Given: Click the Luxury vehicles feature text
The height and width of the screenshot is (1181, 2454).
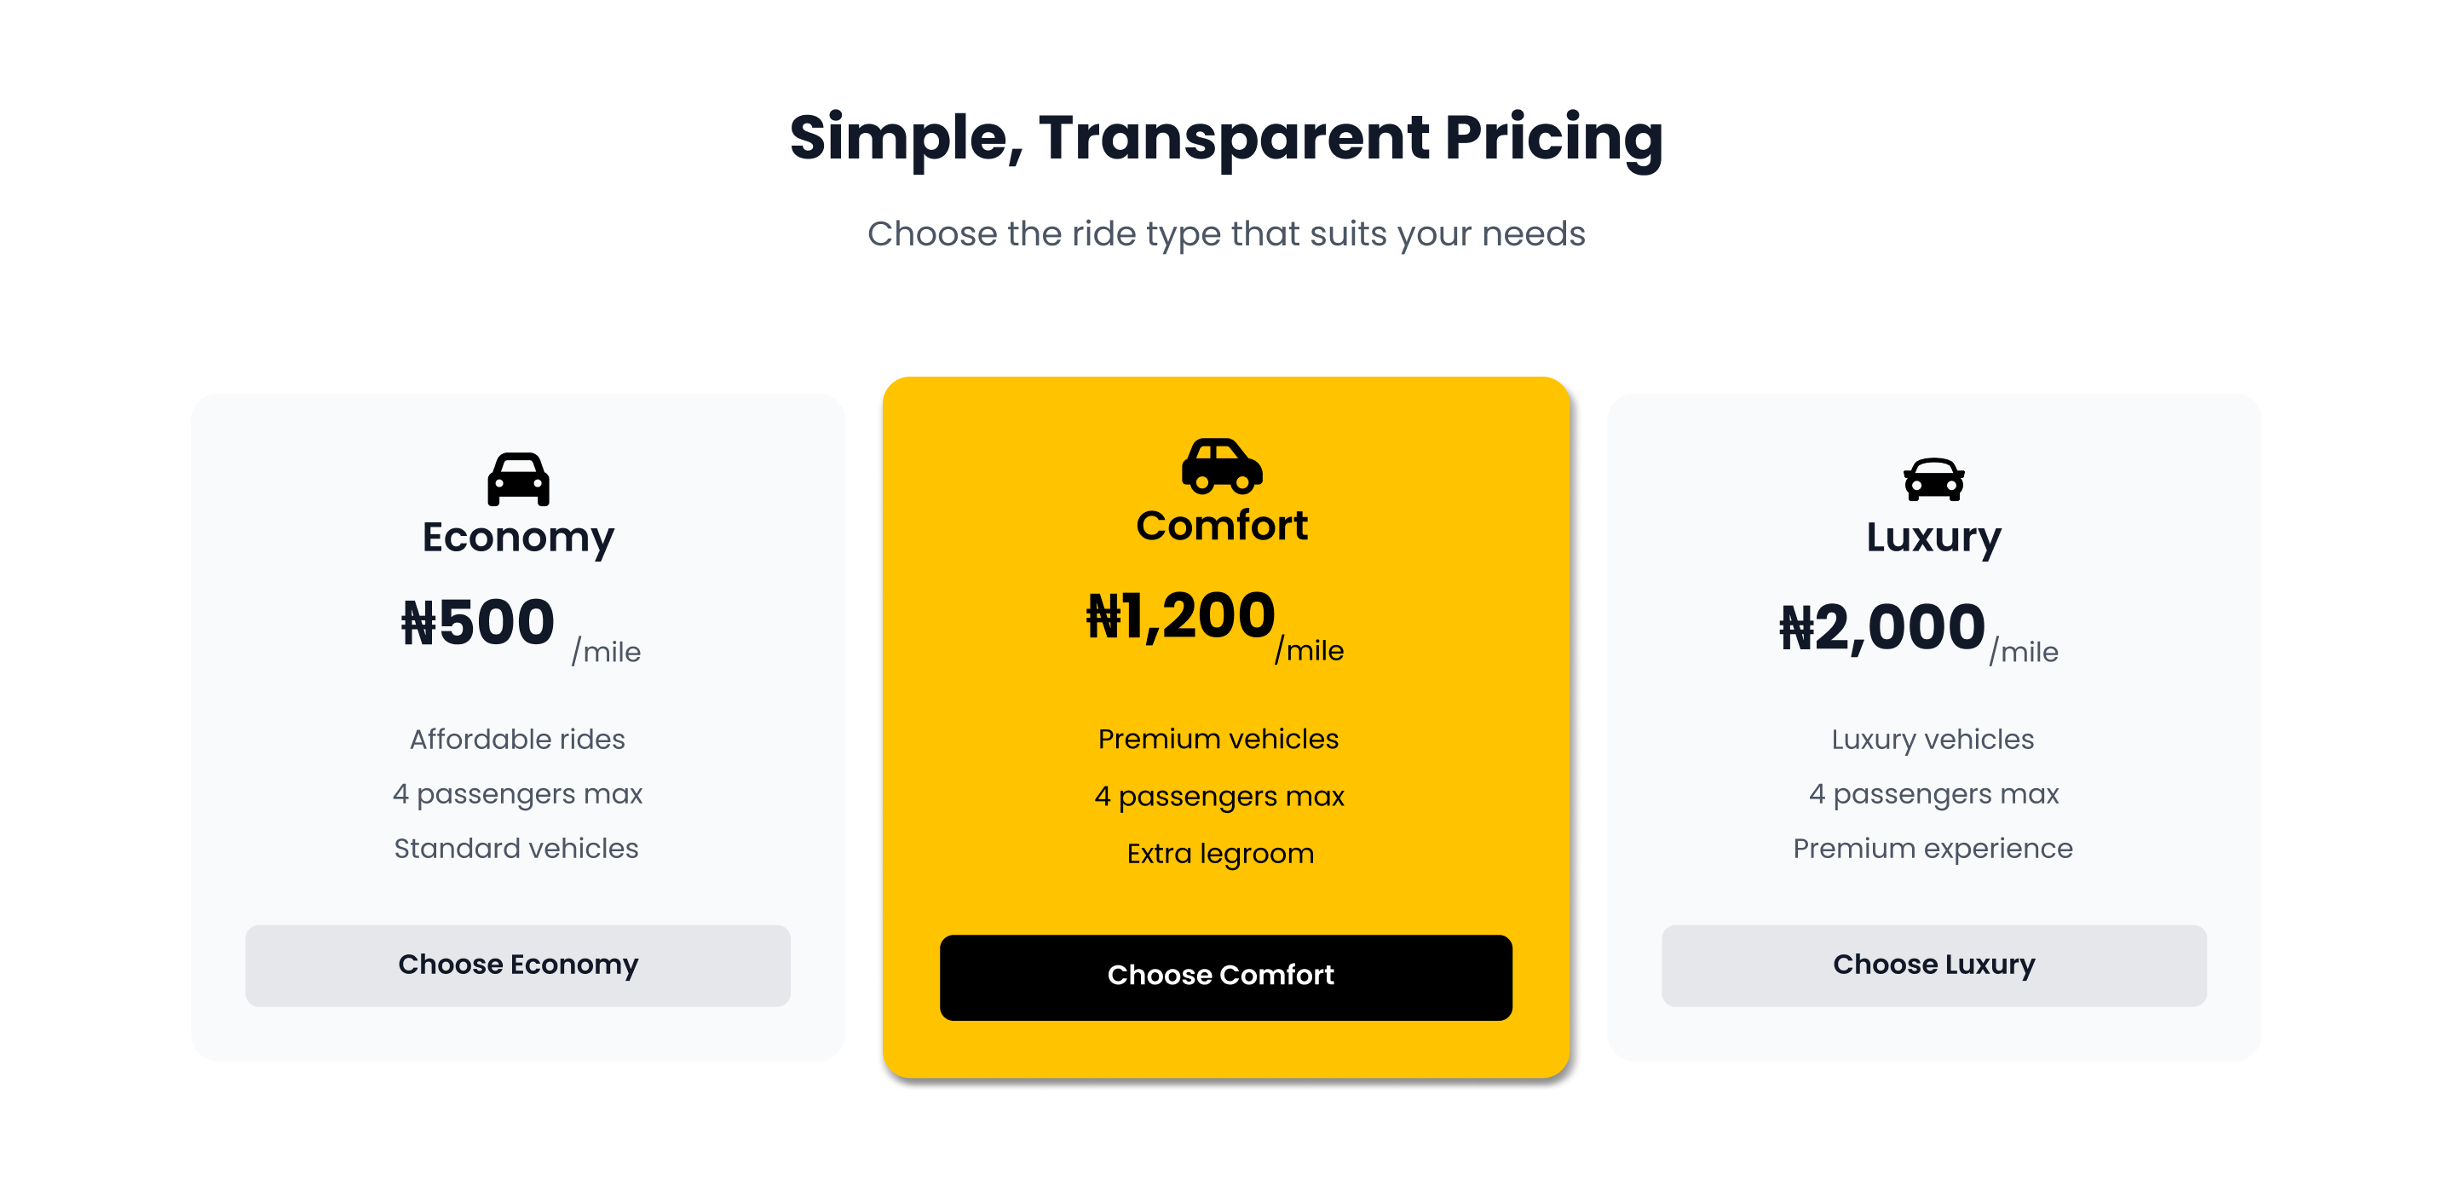Looking at the screenshot, I should (1932, 739).
